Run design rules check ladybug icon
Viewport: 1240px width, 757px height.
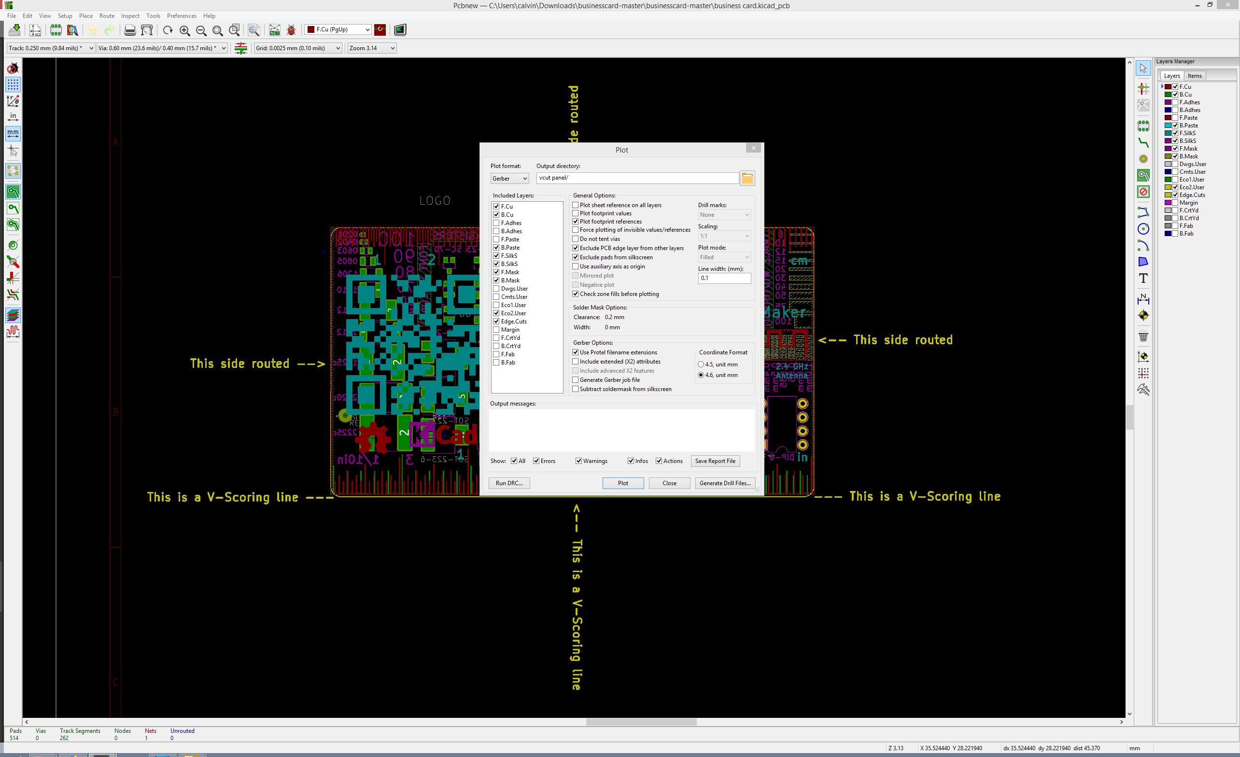point(291,30)
